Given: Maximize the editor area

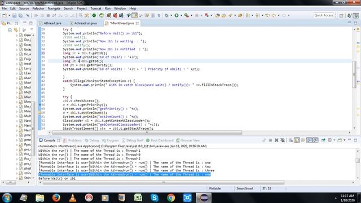Looking at the screenshot, I should 355,23.
